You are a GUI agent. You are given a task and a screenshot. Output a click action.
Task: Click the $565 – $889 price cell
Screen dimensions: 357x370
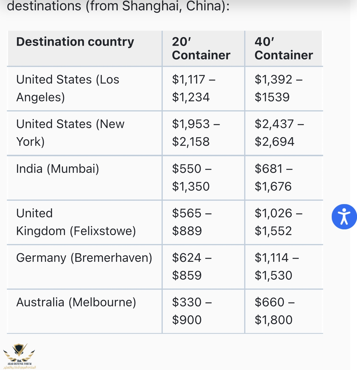point(192,222)
